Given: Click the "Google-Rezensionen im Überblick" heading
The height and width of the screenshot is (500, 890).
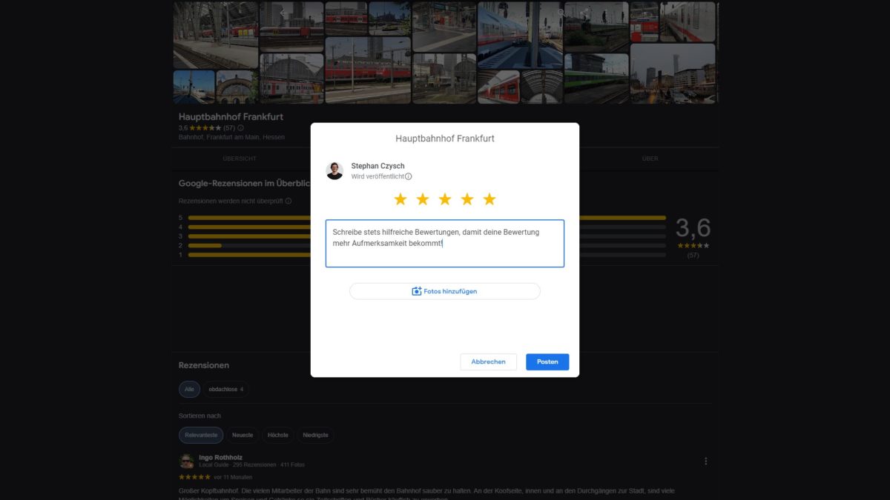Looking at the screenshot, I should click(x=245, y=184).
